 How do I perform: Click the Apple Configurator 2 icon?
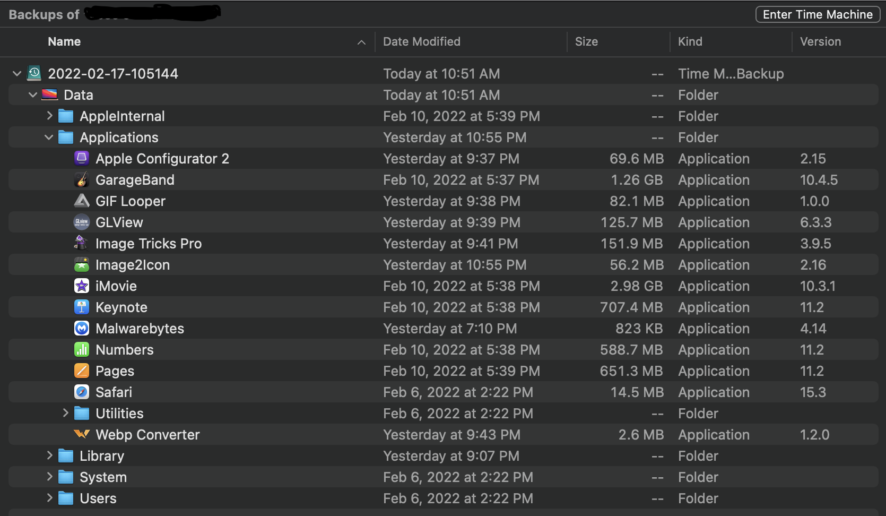click(x=82, y=159)
